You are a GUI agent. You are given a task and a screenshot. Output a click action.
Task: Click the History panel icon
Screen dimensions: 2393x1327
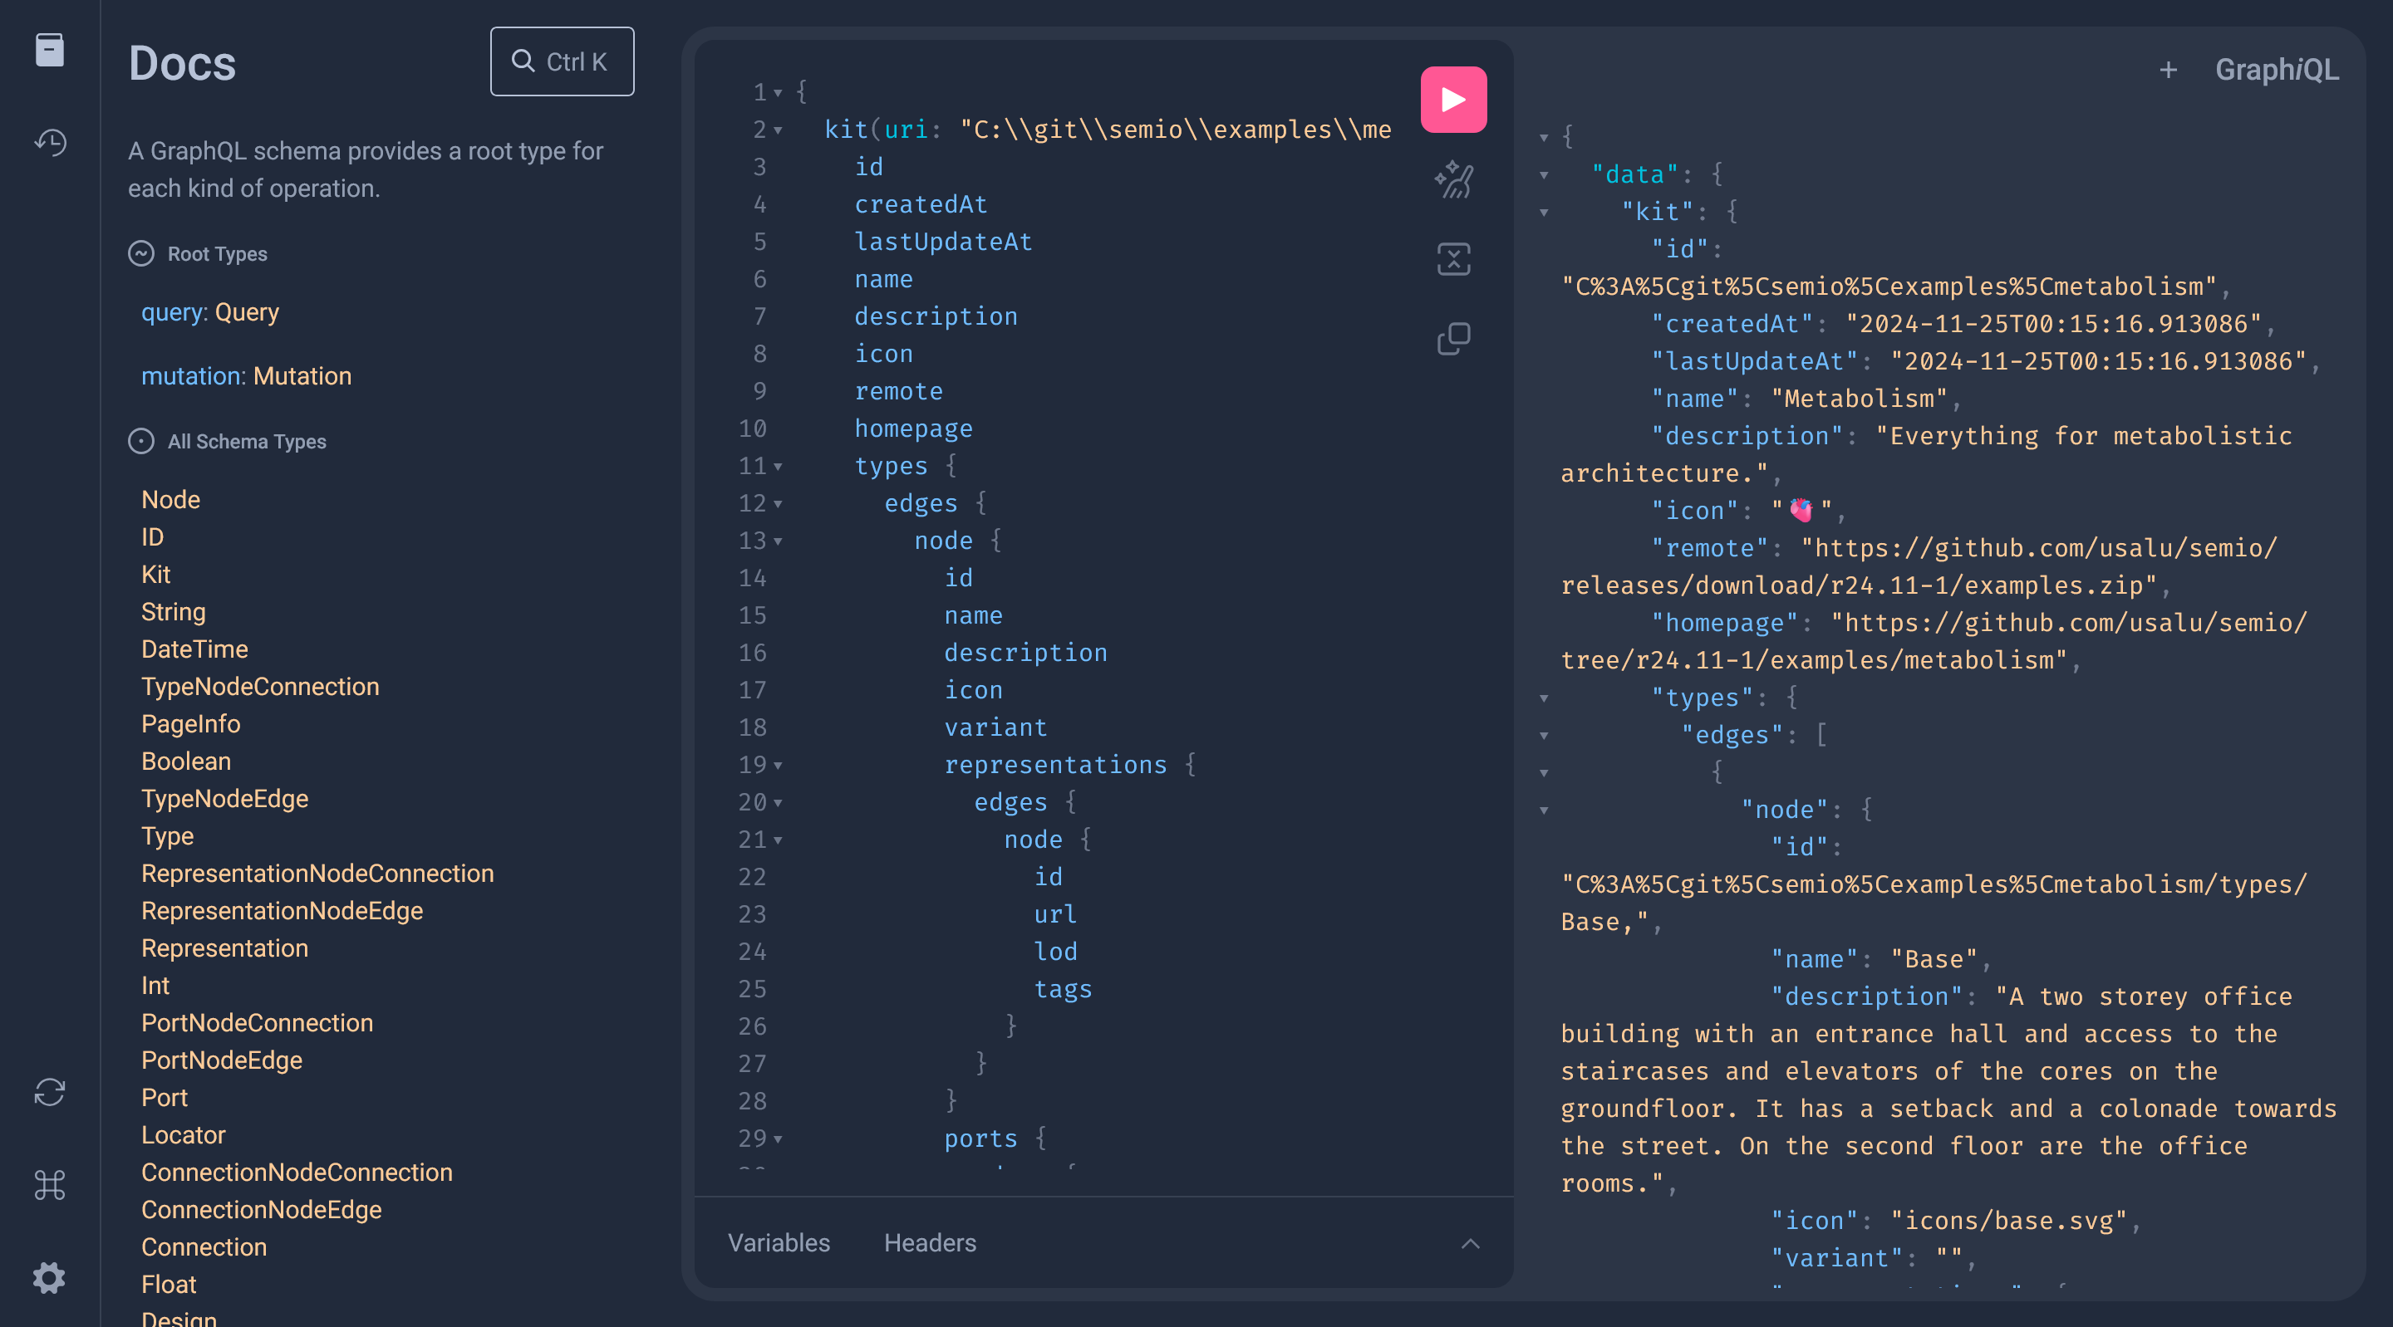(x=49, y=142)
